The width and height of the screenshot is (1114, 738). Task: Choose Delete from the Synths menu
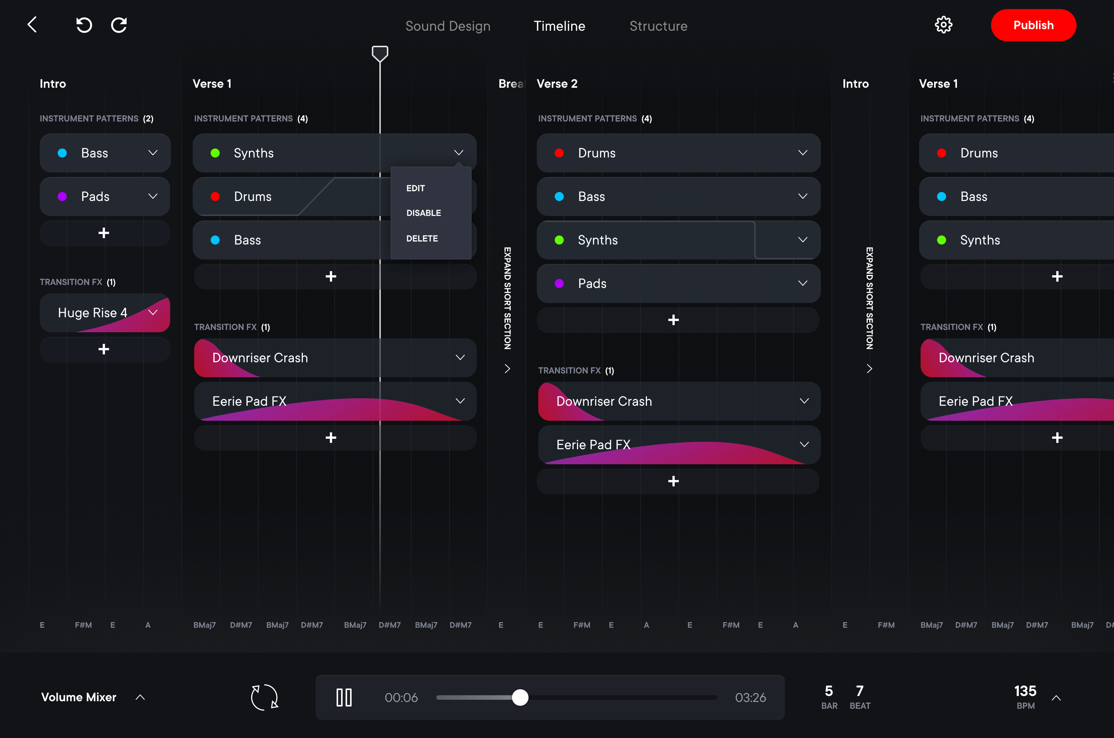422,238
